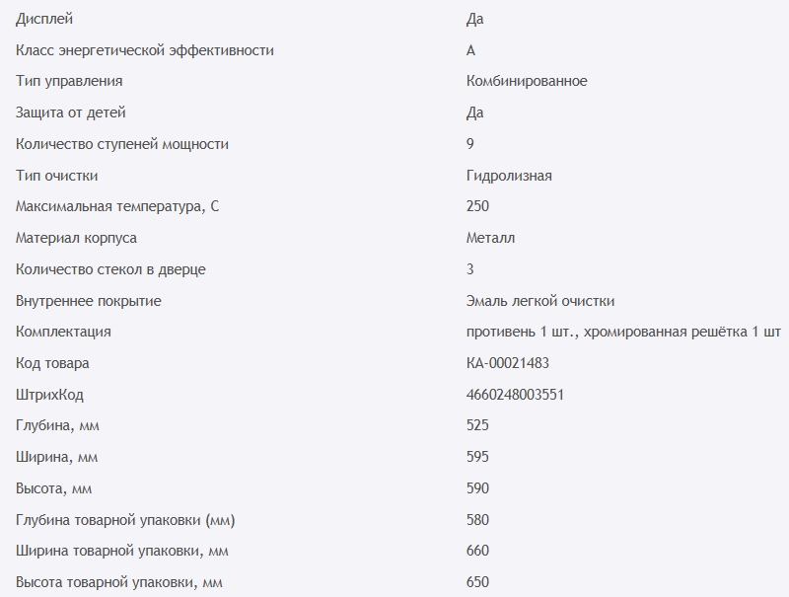
Task: Select the "Комбинированное" control type value
Action: pos(527,81)
